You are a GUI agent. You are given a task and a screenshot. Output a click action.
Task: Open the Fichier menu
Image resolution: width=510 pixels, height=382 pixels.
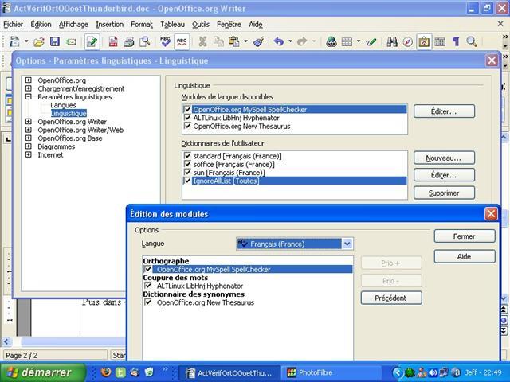click(x=14, y=25)
